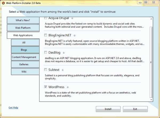The image size is (160, 118).
Task: Select the Subtext checkbox
Action: (46, 69)
